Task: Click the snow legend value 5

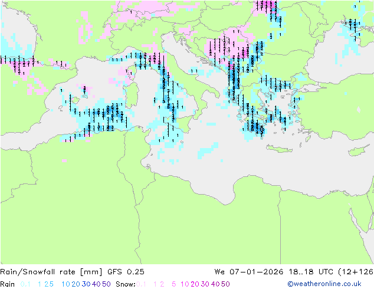Action: (x=174, y=284)
